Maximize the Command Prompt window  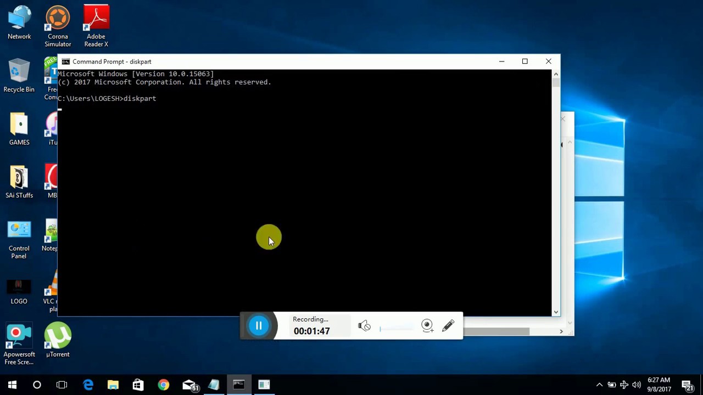(x=525, y=61)
